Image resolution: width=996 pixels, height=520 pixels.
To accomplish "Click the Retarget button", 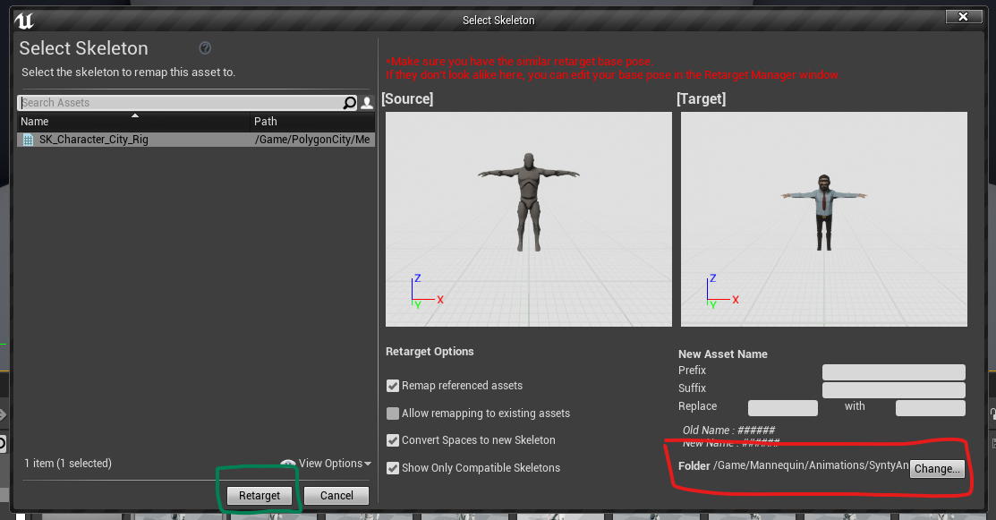I will [x=259, y=495].
